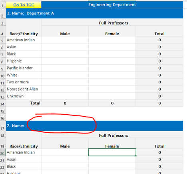This screenshot has height=174, width=187.
Task: Select the Engineering Department header cell
Action: (112, 5)
